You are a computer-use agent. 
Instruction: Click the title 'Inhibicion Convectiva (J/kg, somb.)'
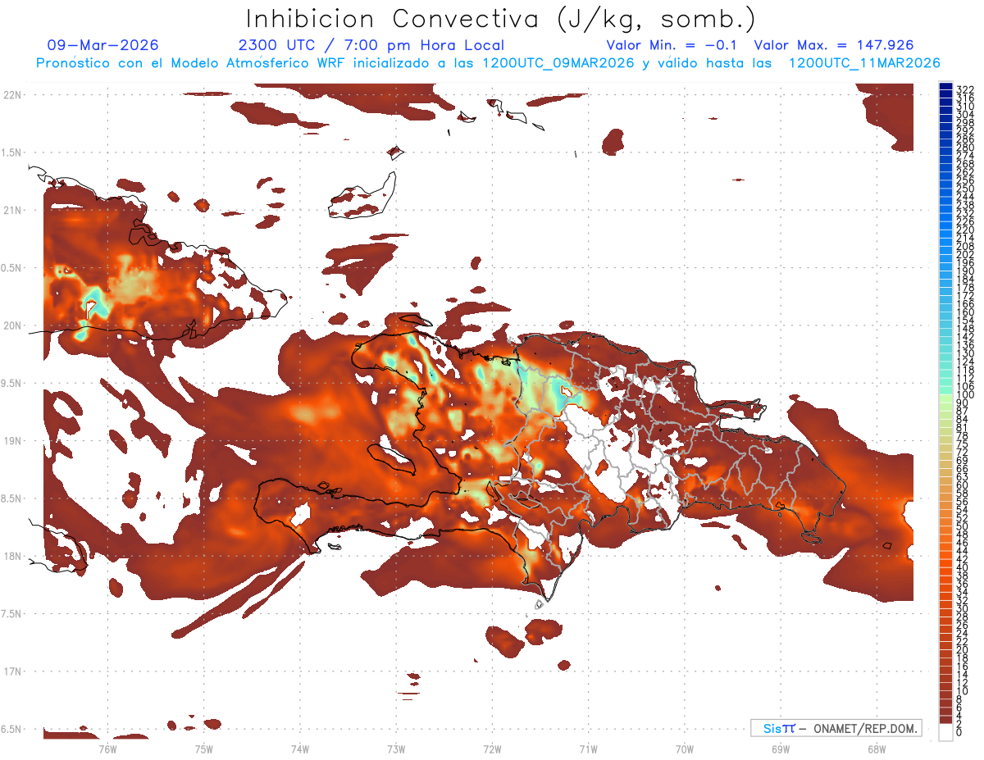click(501, 20)
